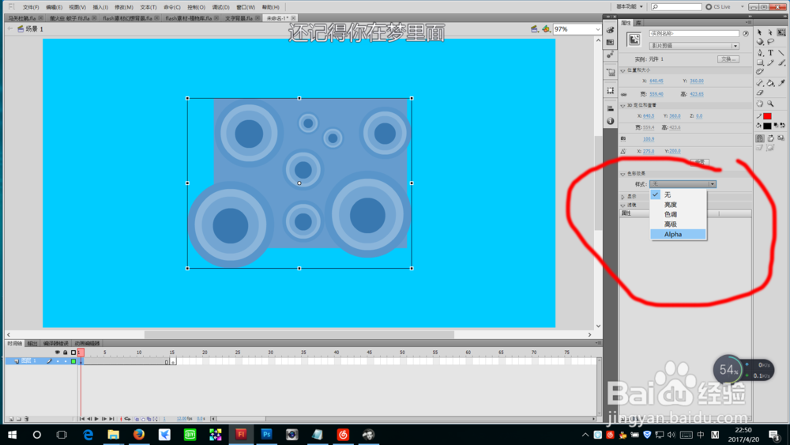Click timeline Play button
This screenshot has width=790, height=445.
point(96,419)
